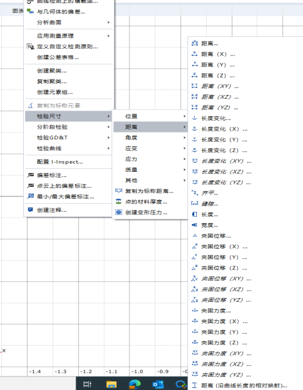Open 配置 I-Inspect... menu entry
The height and width of the screenshot is (390, 303).
68,162
